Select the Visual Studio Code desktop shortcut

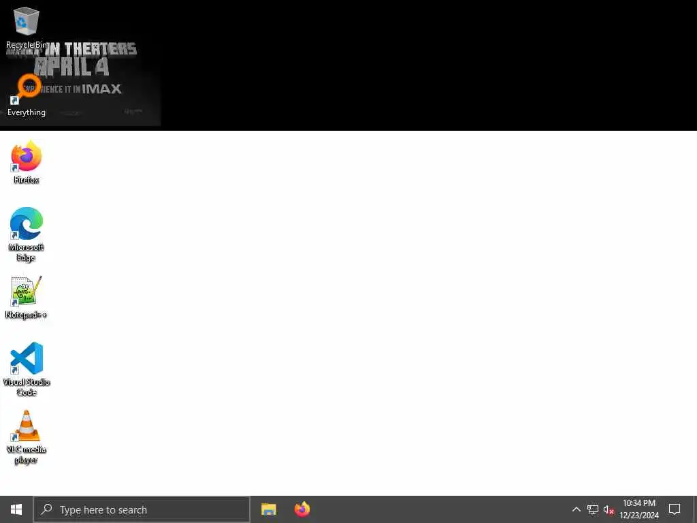[27, 369]
